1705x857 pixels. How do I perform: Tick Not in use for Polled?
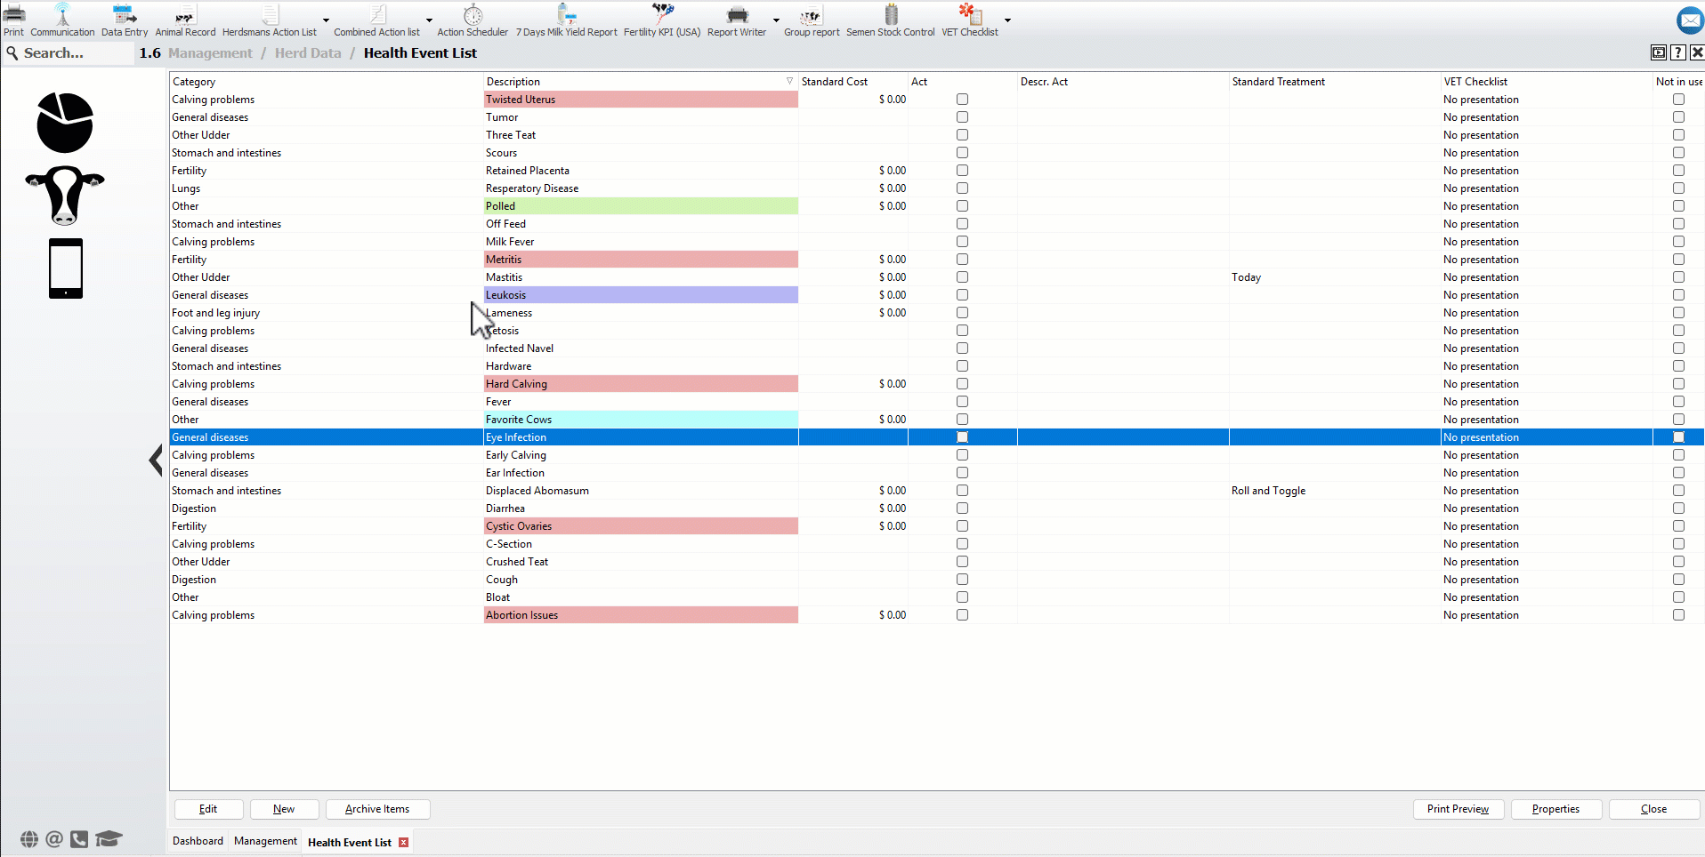[x=1678, y=206]
